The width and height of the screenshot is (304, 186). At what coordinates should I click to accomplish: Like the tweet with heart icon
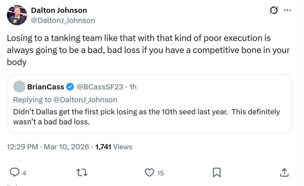(149, 173)
